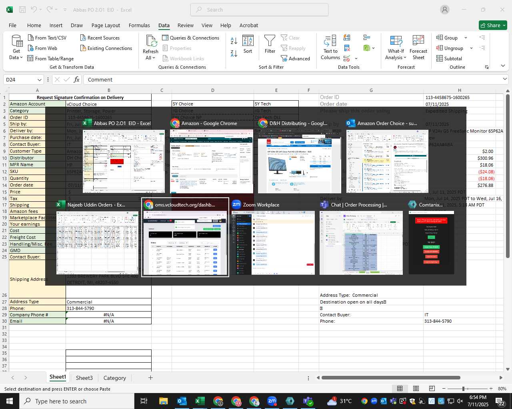Switch to Page Layout view in status bar
This screenshot has width=512, height=409.
[x=416, y=389]
